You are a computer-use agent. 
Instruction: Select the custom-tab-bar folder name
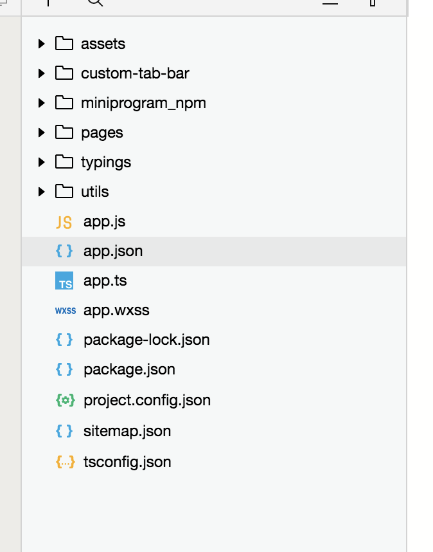135,73
